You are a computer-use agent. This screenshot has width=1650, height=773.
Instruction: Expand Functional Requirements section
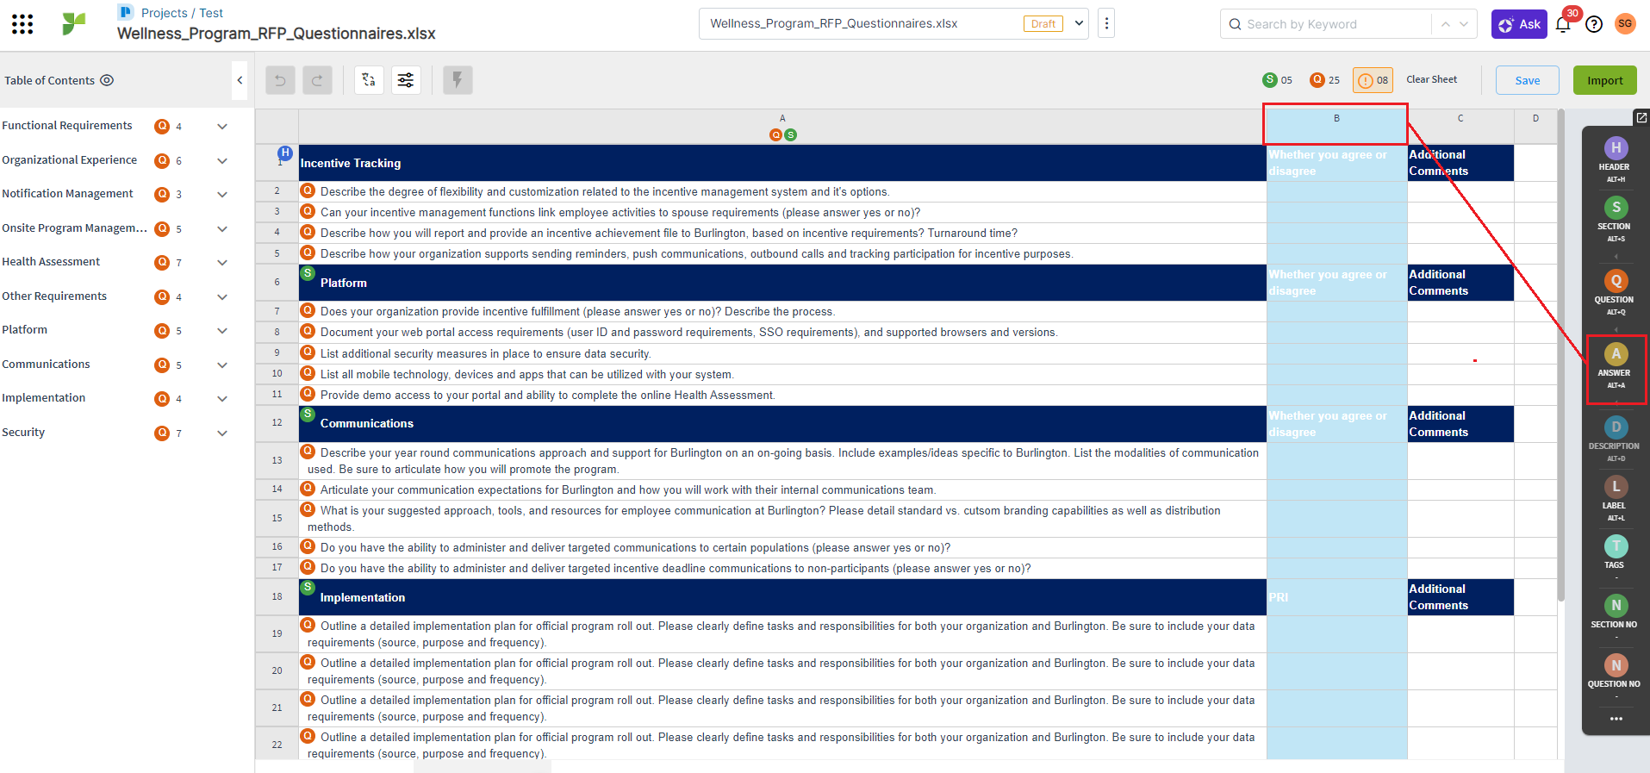[222, 127]
